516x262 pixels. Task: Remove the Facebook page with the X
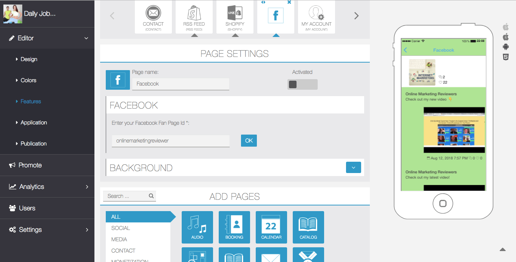click(x=289, y=2)
